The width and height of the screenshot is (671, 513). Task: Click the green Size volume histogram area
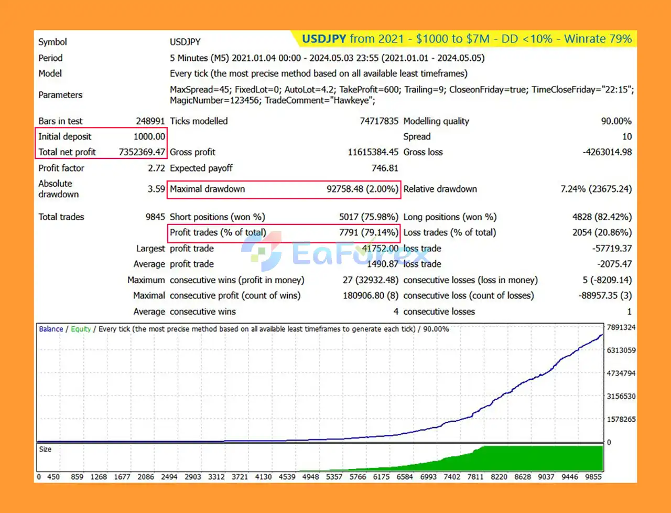[524, 459]
